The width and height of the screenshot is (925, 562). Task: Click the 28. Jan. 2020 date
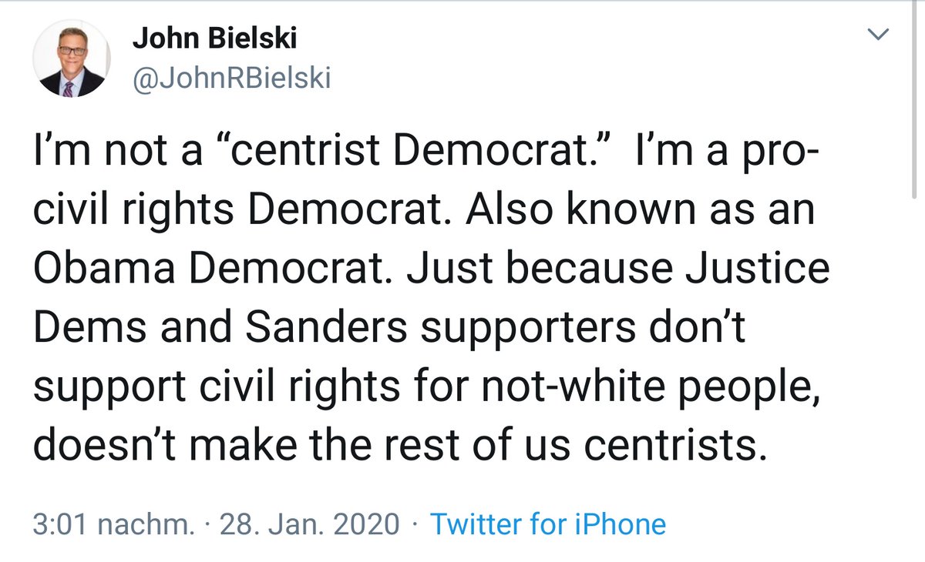[310, 524]
